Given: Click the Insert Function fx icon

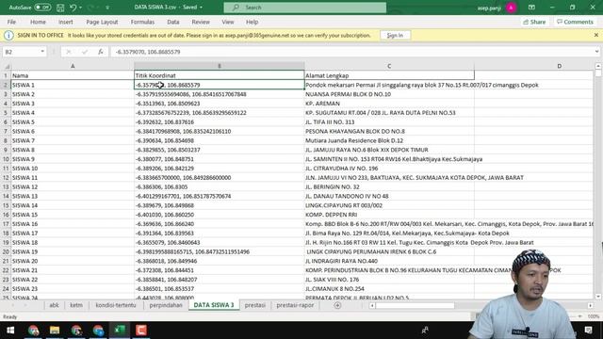Looking at the screenshot, I should pos(101,52).
